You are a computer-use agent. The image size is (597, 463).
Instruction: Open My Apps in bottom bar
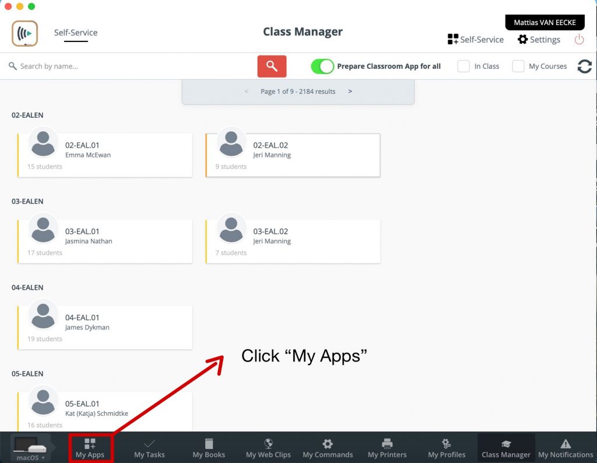pos(90,448)
